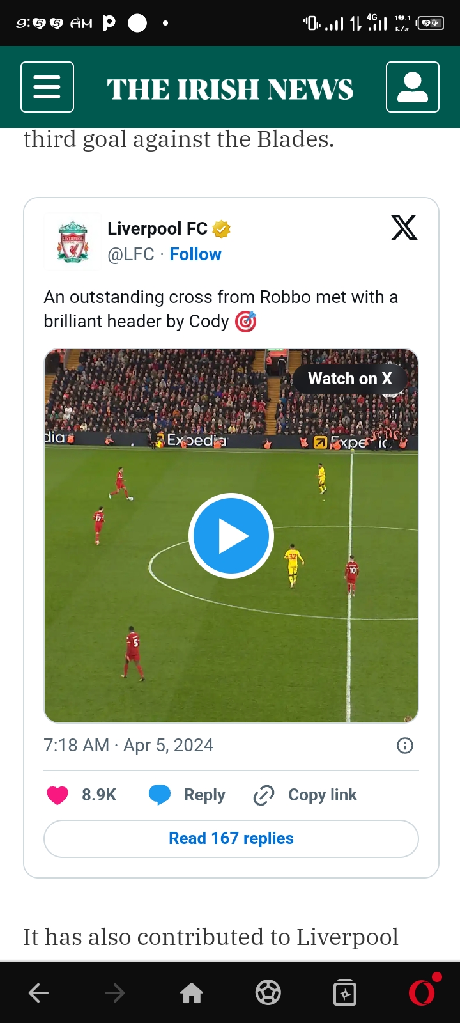The height and width of the screenshot is (1023, 460).
Task: Go back with browser back arrow
Action: coord(39,993)
